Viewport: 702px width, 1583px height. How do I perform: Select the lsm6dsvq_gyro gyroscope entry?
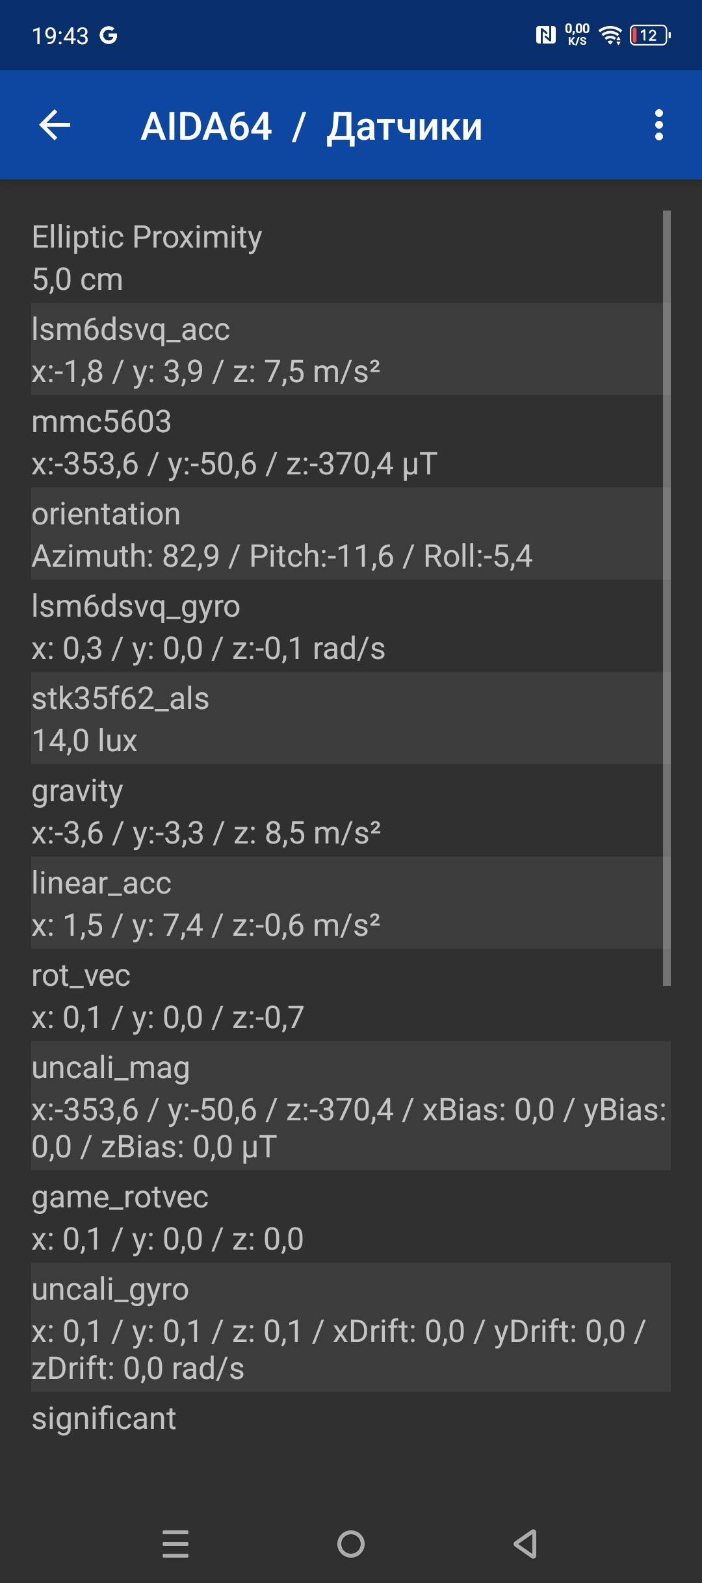(x=344, y=626)
